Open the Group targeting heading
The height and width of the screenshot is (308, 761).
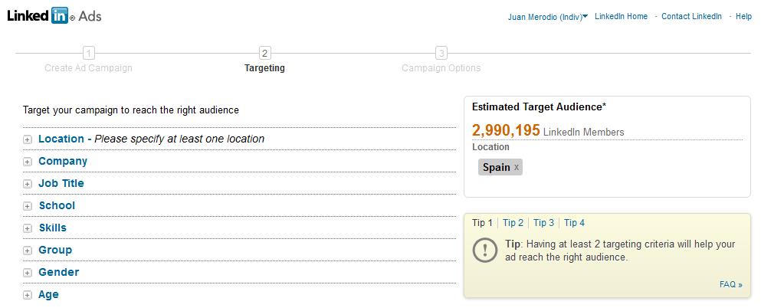55,251
